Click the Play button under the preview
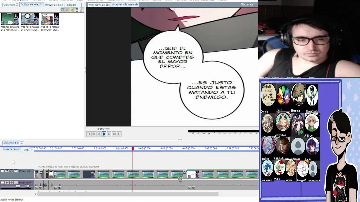The width and height of the screenshot is (360, 202). coord(104,134)
